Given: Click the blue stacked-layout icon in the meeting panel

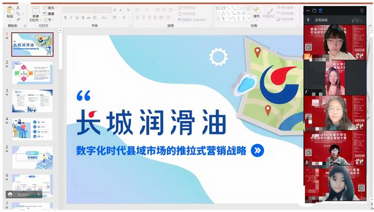Looking at the screenshot, I should pyautogui.click(x=321, y=11).
